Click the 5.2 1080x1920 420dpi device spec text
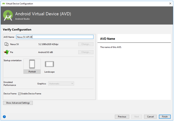The height and width of the screenshot is (121, 174). click(49, 44)
